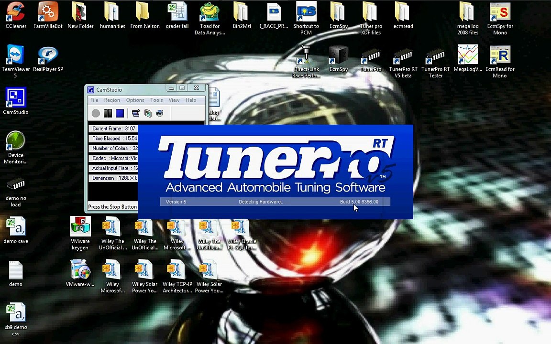Toggle CamStudio screen annotations icon
This screenshot has height=344, width=551.
[136, 113]
